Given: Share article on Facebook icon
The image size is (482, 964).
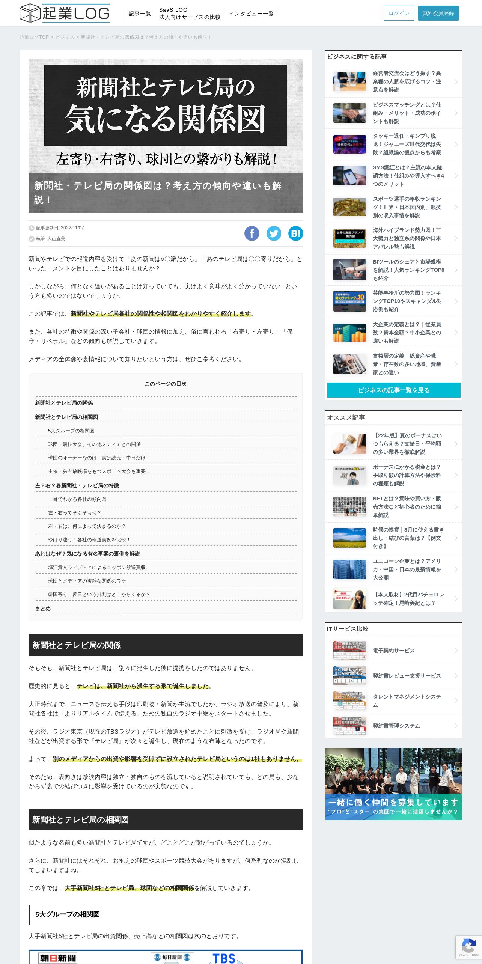Looking at the screenshot, I should 252,233.
